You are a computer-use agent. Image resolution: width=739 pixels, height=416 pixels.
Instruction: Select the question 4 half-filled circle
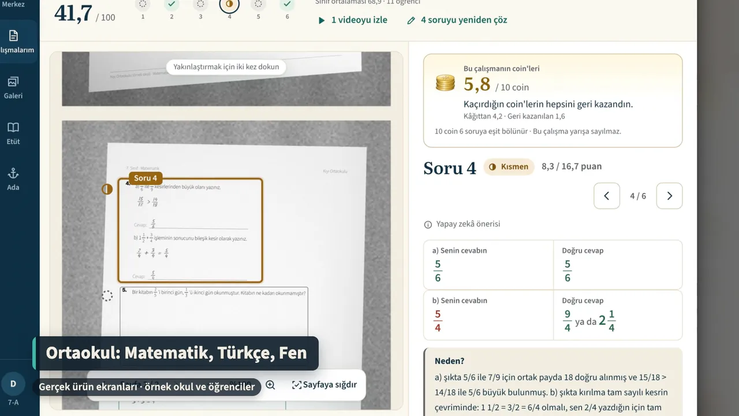point(229,5)
